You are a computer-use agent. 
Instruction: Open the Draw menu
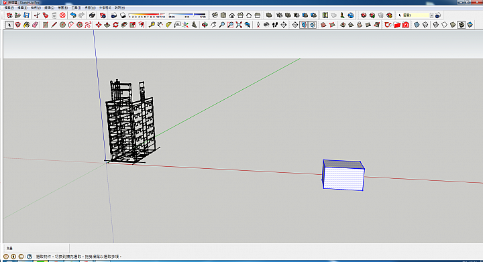point(62,7)
